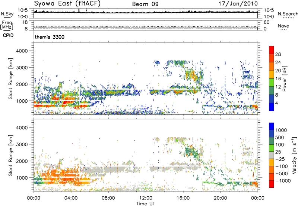Click the Nave axis value 60
This screenshot has height=206, width=298.
click(267, 22)
